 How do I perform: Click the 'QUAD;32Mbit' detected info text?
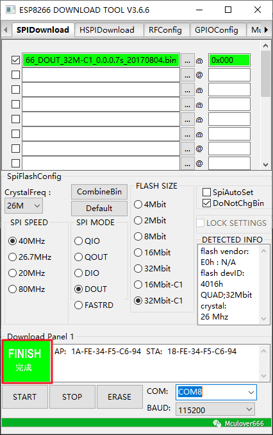click(226, 294)
